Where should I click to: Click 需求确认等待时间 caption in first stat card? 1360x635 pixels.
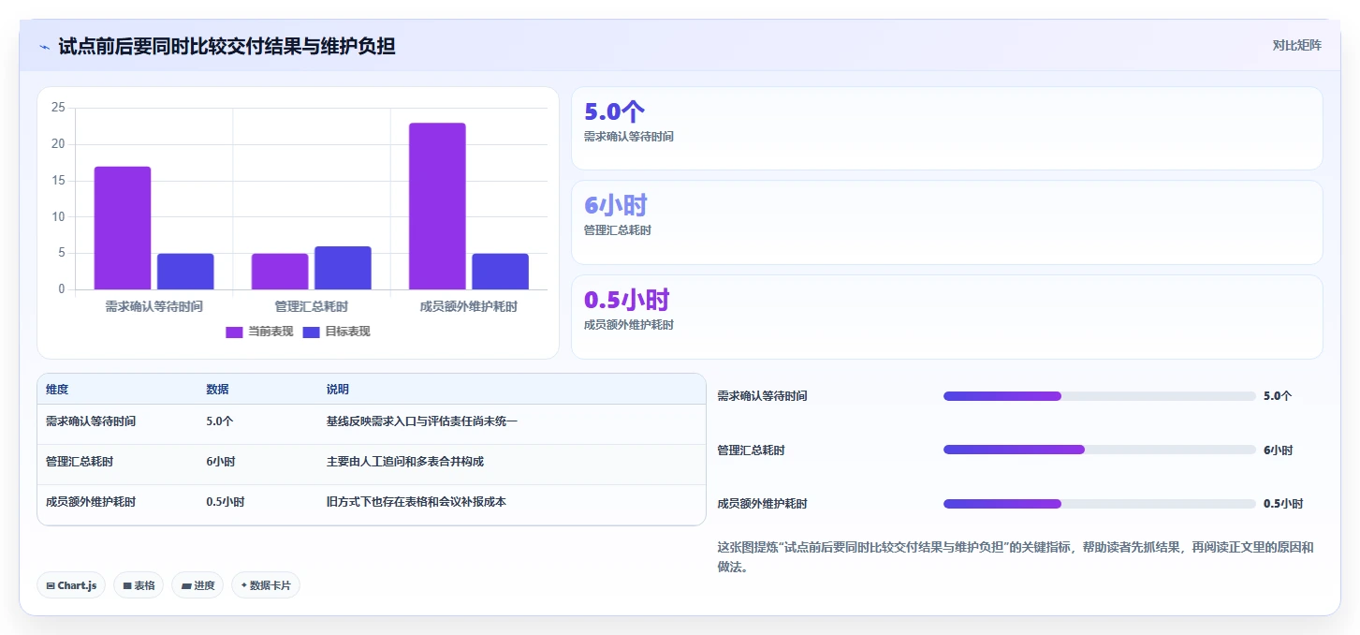pyautogui.click(x=628, y=137)
